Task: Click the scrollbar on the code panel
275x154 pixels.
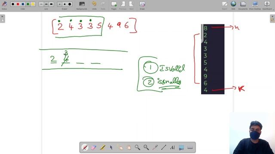Action: 202,34
